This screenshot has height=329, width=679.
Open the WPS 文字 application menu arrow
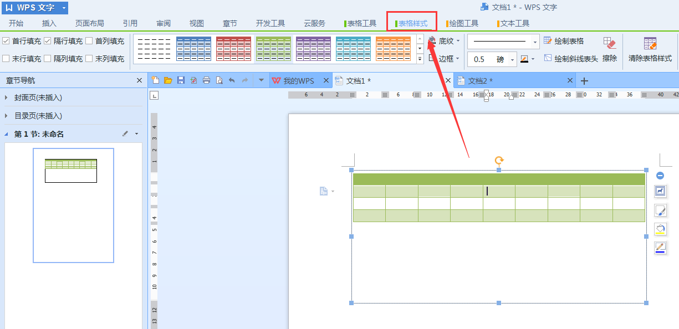click(x=64, y=8)
